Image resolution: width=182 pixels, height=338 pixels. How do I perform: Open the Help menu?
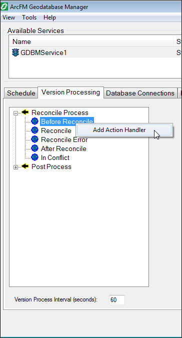click(x=49, y=17)
